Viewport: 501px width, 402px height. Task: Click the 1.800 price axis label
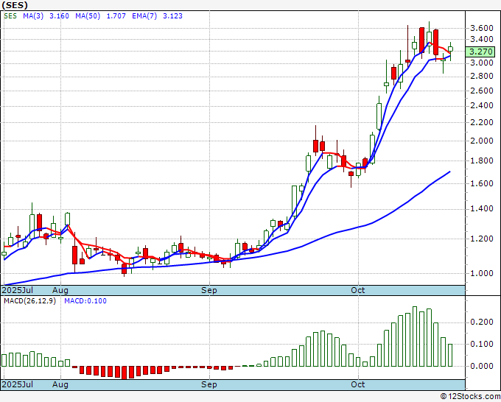[482, 161]
